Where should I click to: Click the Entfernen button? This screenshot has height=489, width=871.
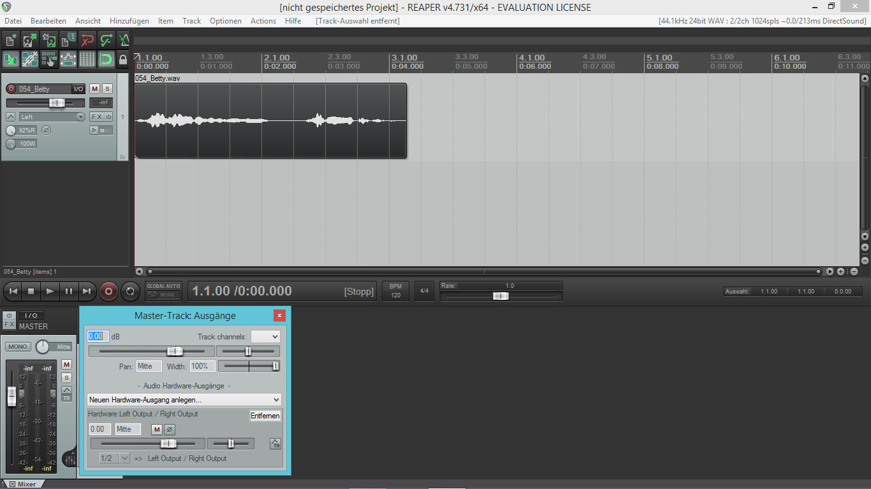coord(265,416)
